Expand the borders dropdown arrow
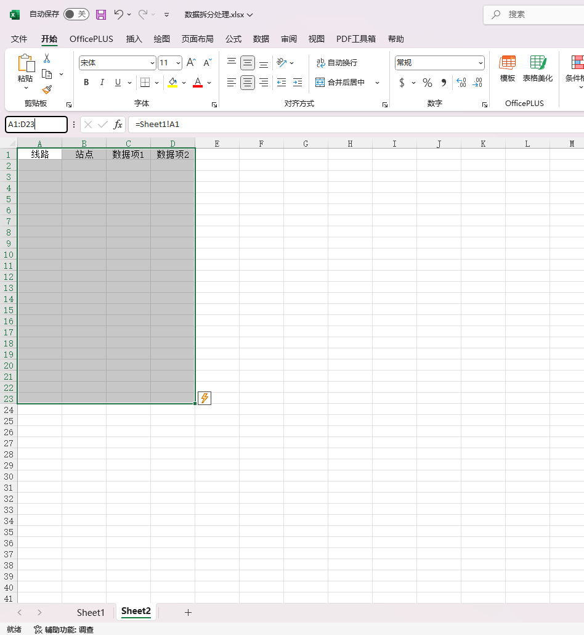 click(x=156, y=83)
